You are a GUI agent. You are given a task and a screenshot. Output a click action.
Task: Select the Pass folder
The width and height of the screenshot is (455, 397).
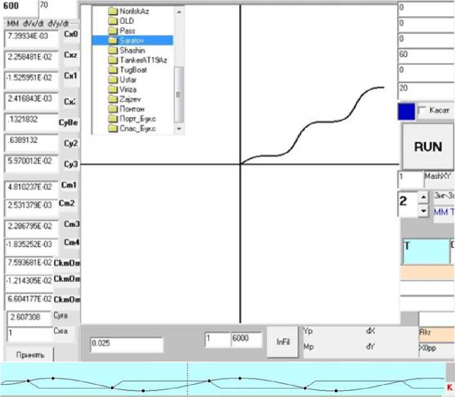coord(122,31)
